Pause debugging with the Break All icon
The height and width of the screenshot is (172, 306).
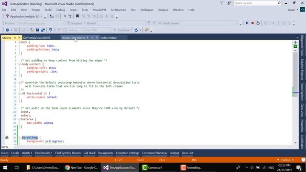click(x=247, y=23)
